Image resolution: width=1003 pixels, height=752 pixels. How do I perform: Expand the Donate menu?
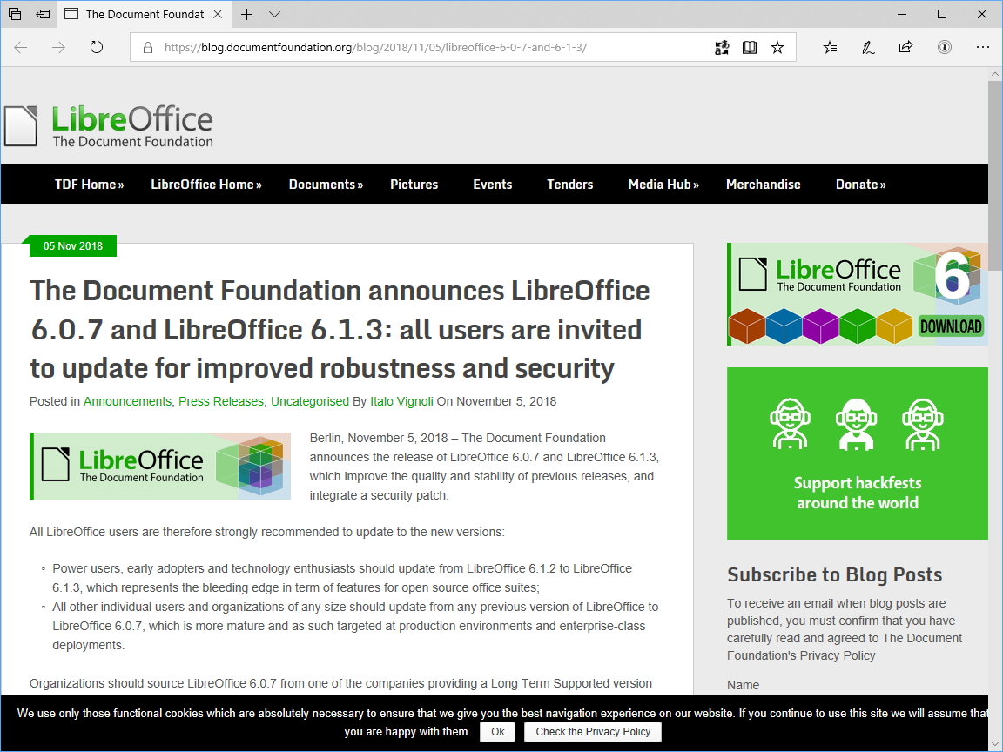860,185
